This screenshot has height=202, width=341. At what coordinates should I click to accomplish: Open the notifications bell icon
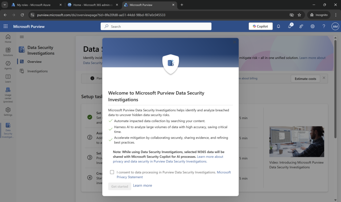(x=279, y=26)
